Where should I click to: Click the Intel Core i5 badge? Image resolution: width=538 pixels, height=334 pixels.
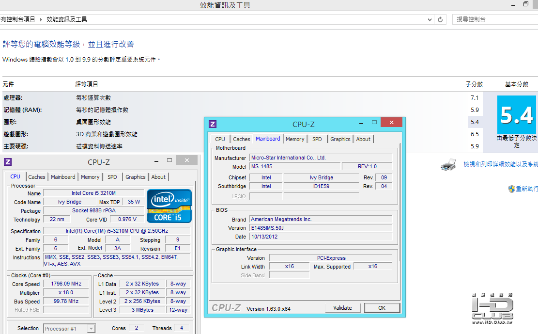coord(169,206)
